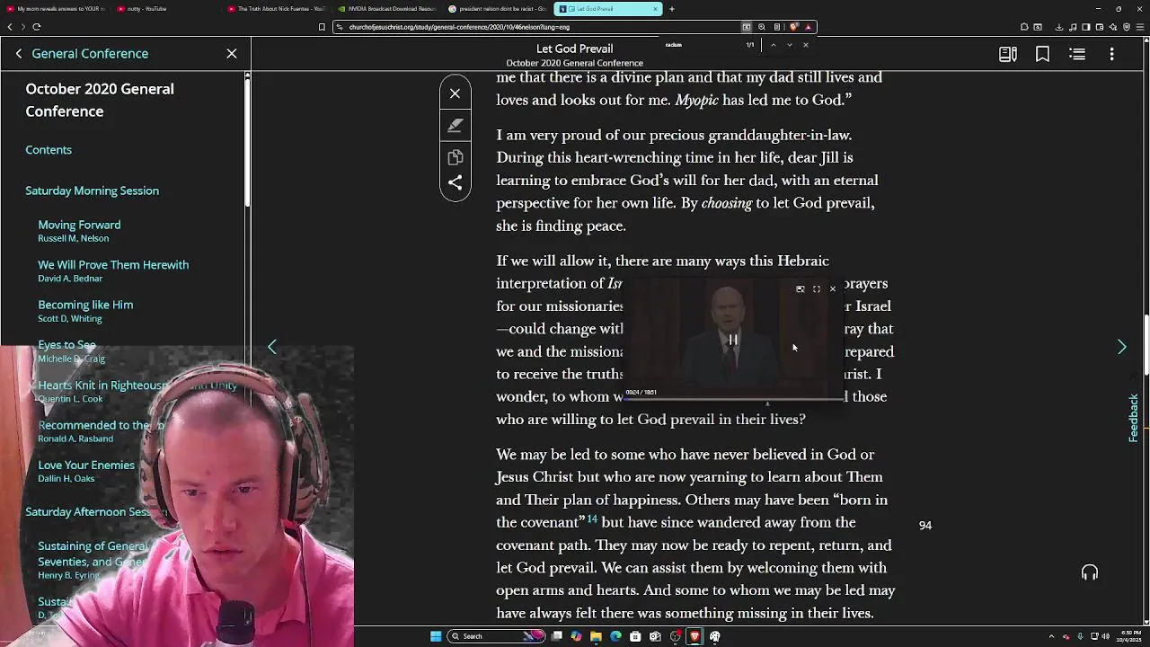
Task: Close the picture-in-picture video player
Action: point(832,289)
